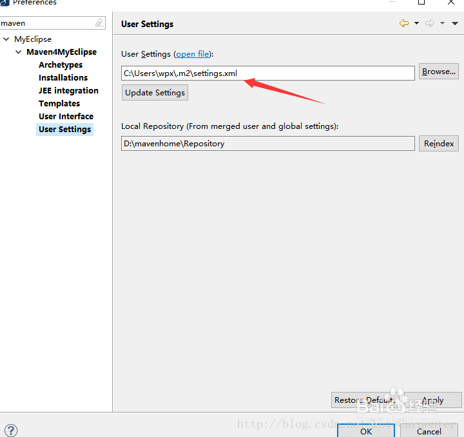Click the Cancel button
This screenshot has height=437, width=464.
429,431
